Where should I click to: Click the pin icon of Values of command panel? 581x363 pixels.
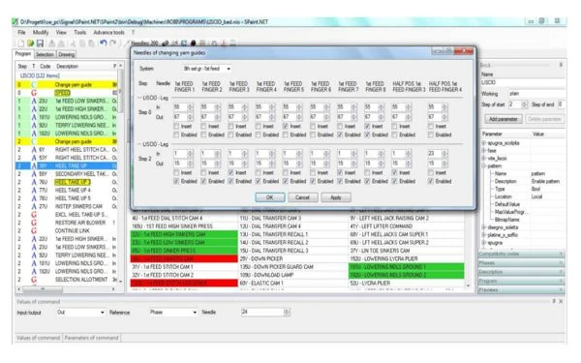(554, 301)
